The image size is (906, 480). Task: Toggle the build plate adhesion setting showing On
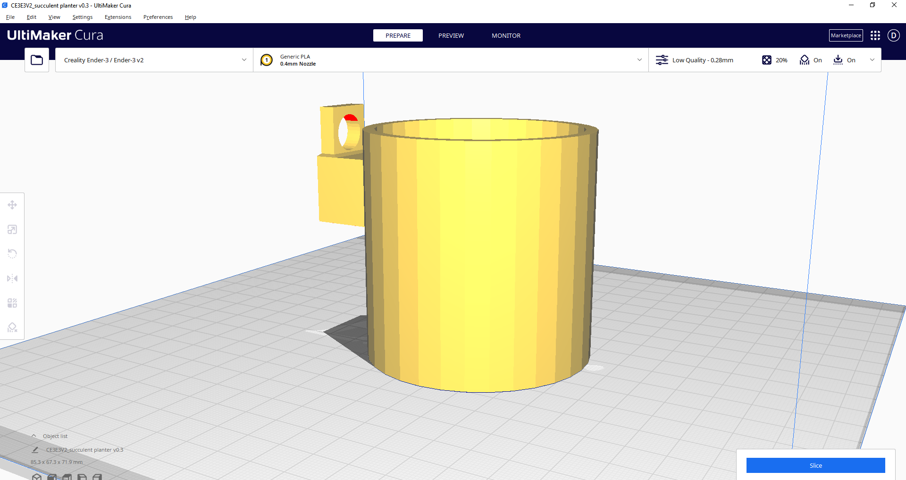pyautogui.click(x=844, y=60)
